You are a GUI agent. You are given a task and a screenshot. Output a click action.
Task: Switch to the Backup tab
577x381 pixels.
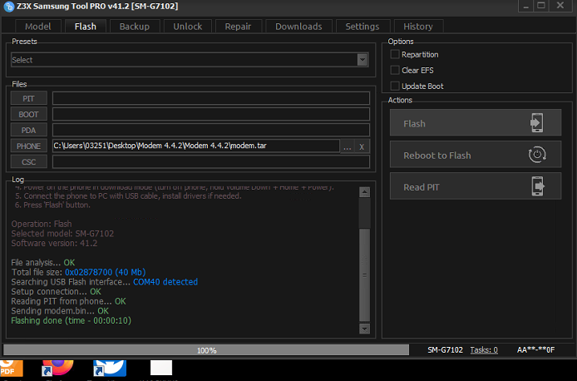pos(135,27)
